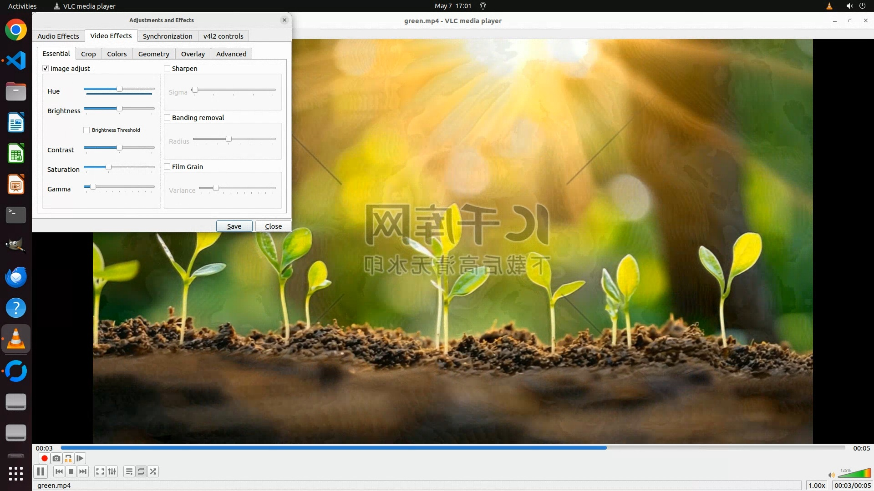This screenshot has height=491, width=874.
Task: Enable the Film Grain checkbox
Action: tap(167, 167)
